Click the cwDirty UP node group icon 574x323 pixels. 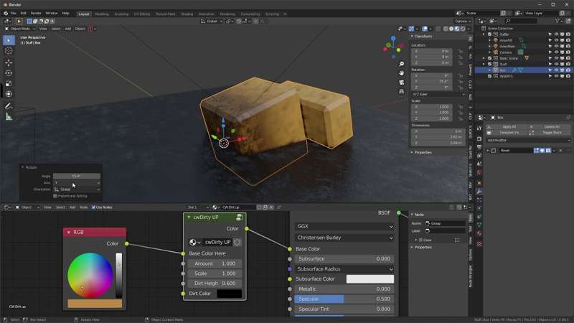point(240,217)
